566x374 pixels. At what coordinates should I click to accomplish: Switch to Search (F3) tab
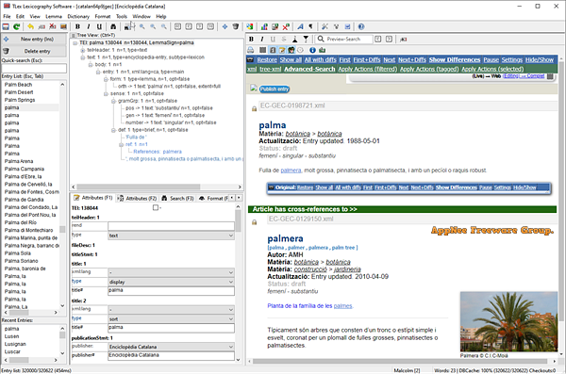pos(177,199)
